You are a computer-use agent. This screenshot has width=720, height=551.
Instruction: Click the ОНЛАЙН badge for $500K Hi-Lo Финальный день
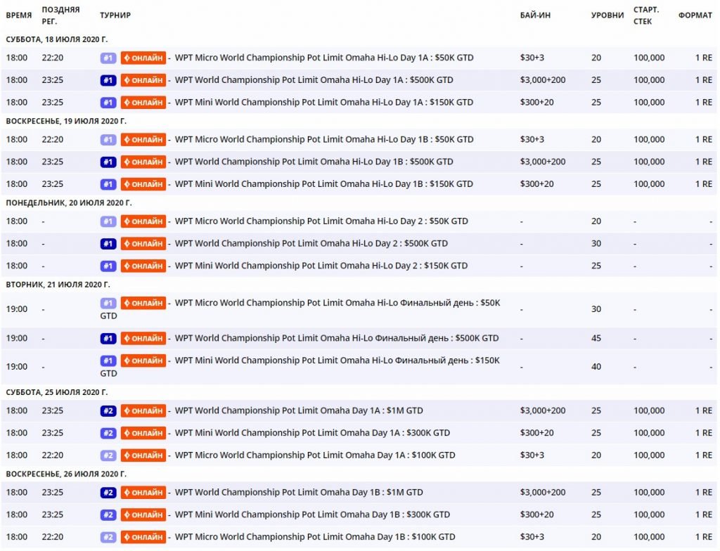click(143, 339)
